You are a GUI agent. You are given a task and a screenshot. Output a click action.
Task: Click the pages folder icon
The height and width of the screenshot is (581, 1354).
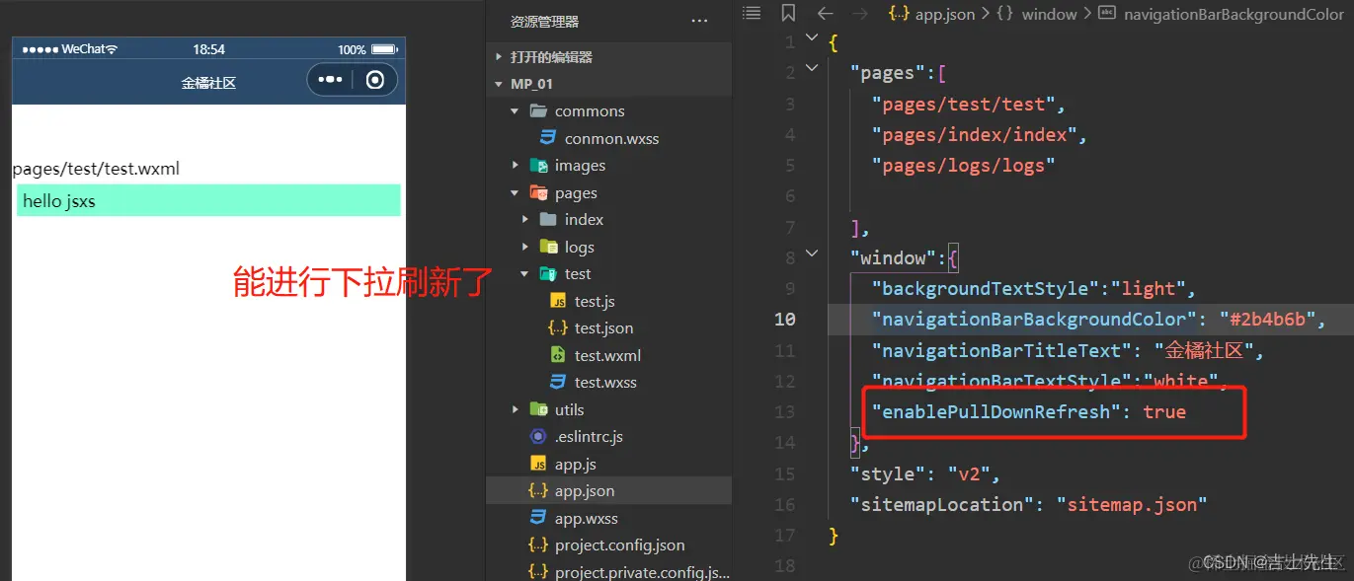click(x=538, y=192)
